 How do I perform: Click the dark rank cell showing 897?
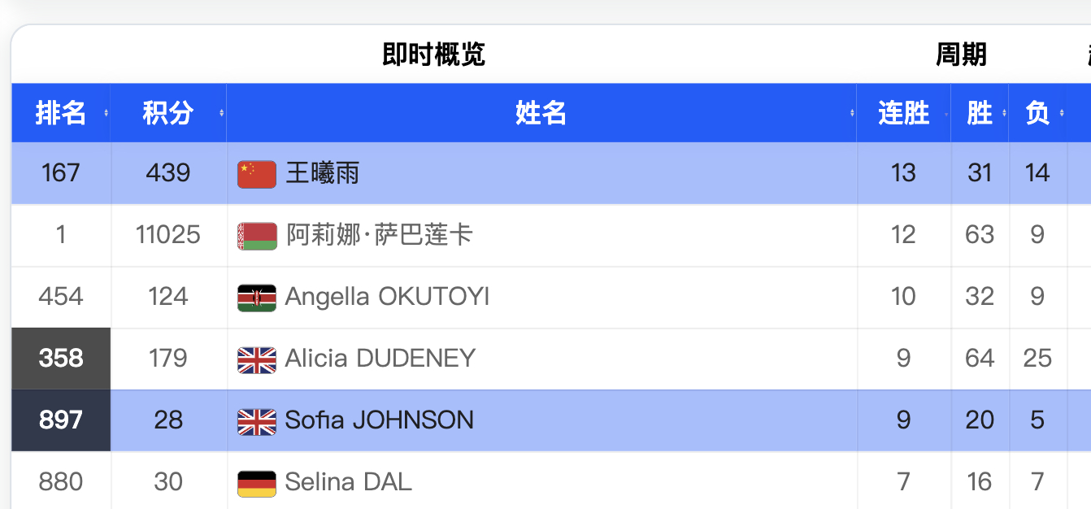(x=61, y=420)
